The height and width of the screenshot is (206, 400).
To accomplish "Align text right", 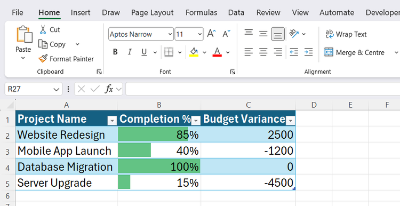I will pyautogui.click(x=278, y=52).
